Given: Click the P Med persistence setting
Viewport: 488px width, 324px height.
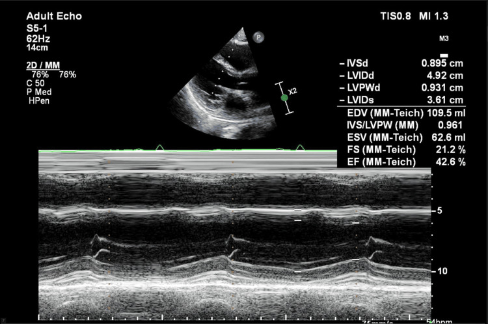Looking at the screenshot, I should pos(39,92).
